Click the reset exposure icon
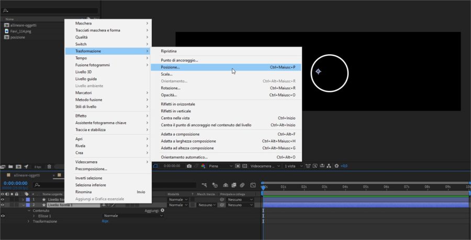Viewport: 471px width, 240px height. (337, 166)
